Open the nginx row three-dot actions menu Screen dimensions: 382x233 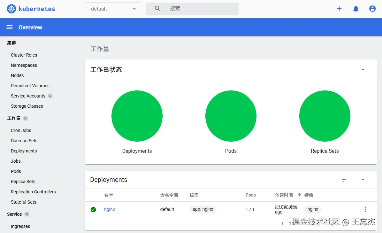coord(365,209)
